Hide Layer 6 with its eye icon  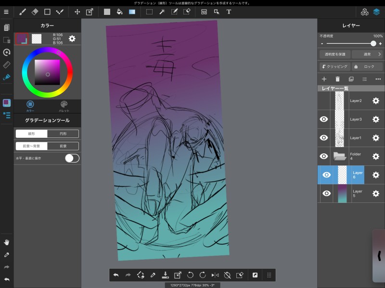tap(327, 175)
